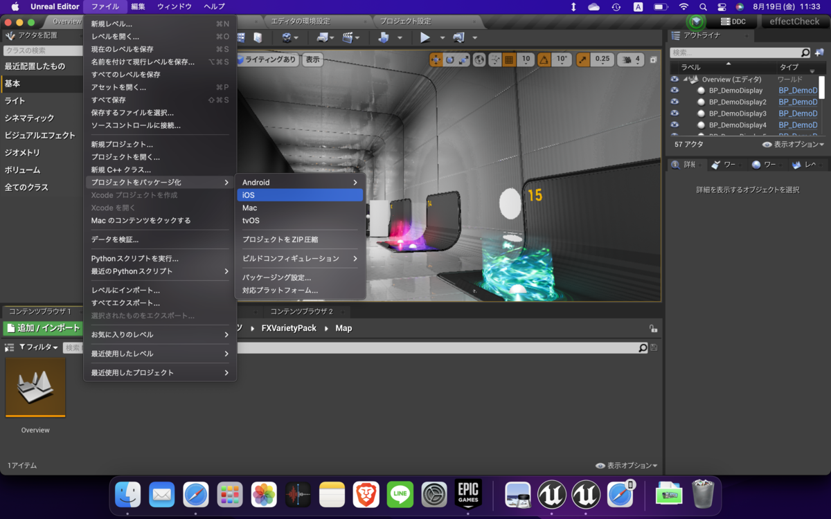Click save icon beside content search

[654, 347]
